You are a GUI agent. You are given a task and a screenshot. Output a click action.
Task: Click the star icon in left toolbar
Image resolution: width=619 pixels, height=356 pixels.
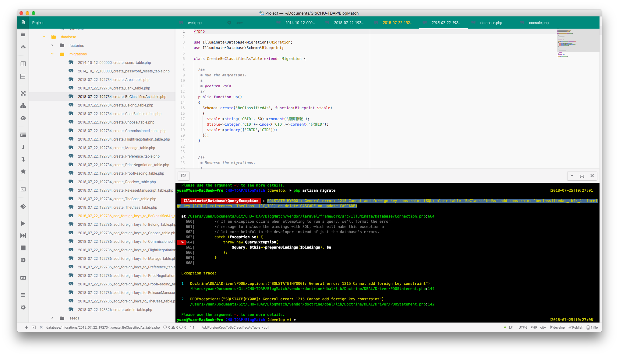coord(23,172)
